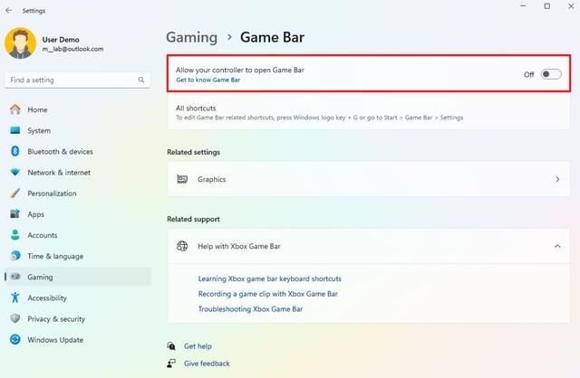
Task: Click Gaming in the breadcrumb
Action: [191, 37]
